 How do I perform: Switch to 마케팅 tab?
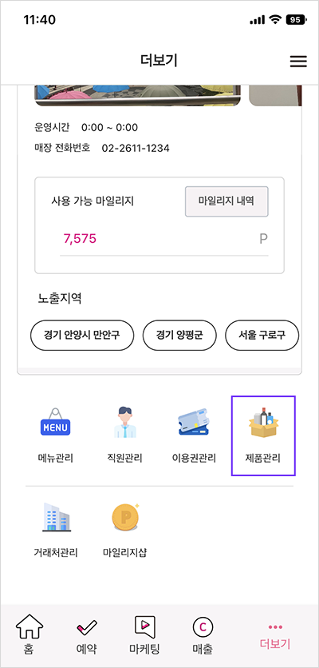(144, 634)
